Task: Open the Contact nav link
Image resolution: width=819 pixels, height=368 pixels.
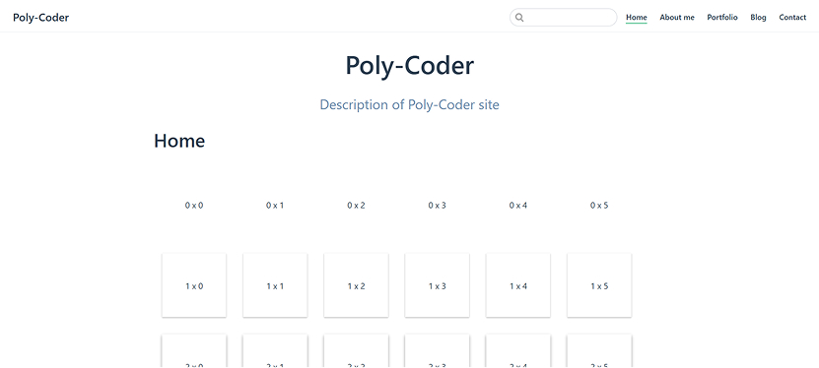Action: [792, 17]
